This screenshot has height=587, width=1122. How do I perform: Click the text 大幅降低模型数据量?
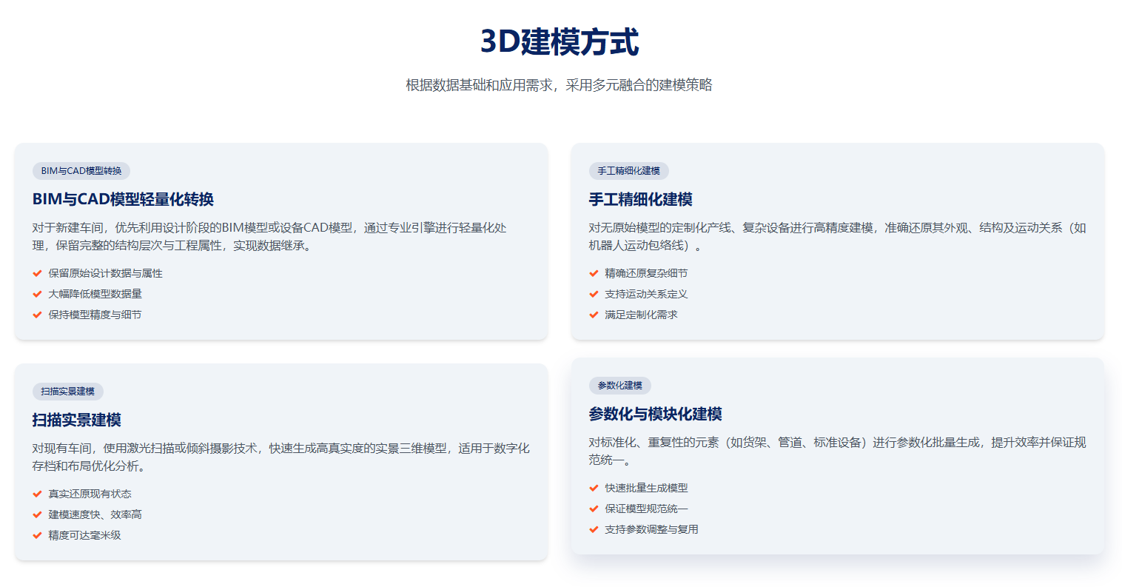point(95,294)
